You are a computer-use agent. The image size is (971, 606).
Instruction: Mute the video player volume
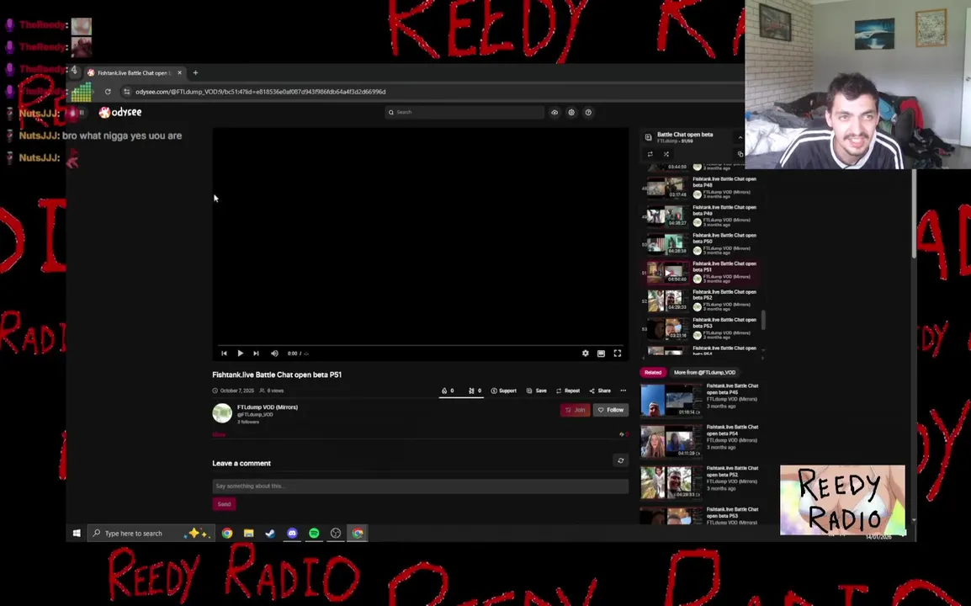(x=274, y=353)
